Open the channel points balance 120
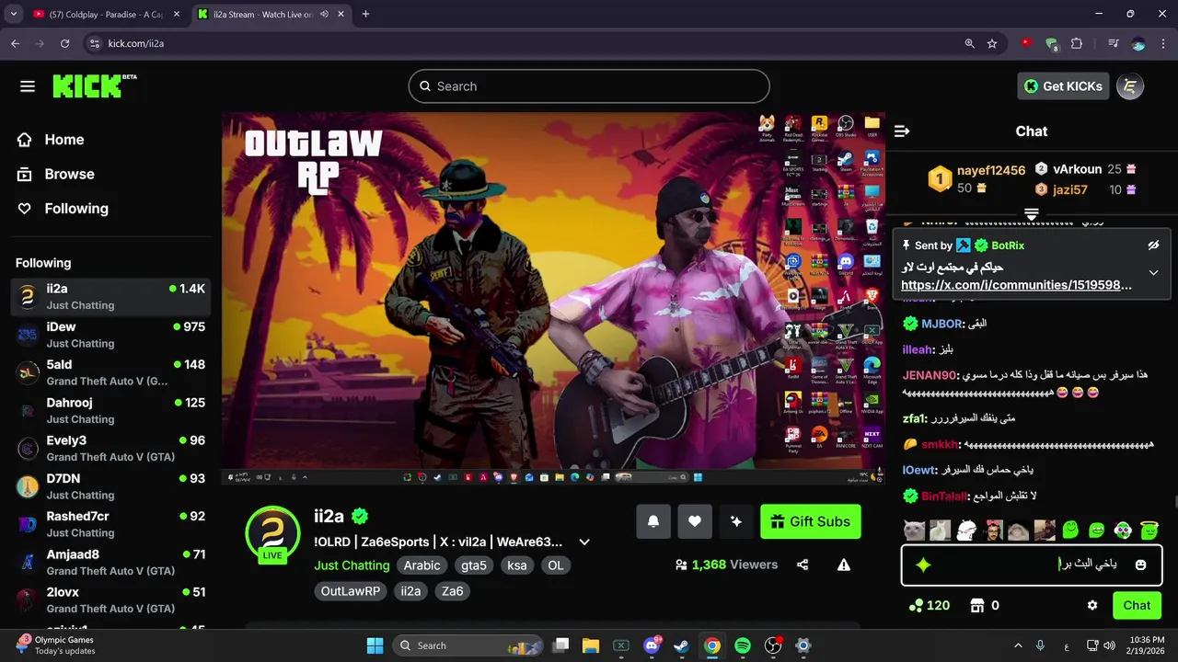 tap(929, 605)
